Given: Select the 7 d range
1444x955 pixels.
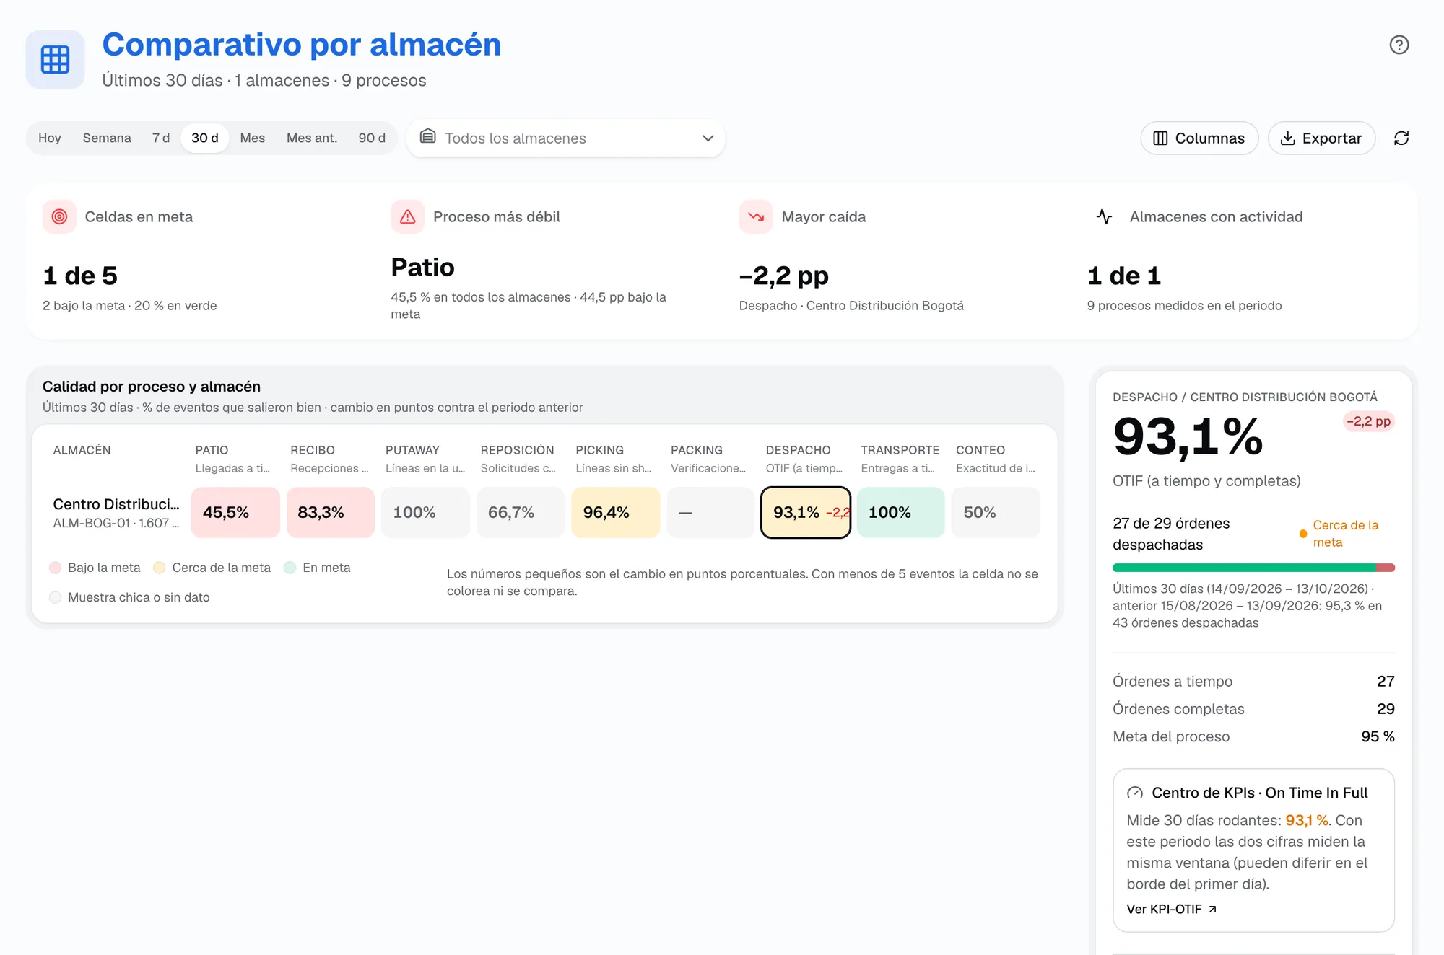Looking at the screenshot, I should pyautogui.click(x=160, y=138).
